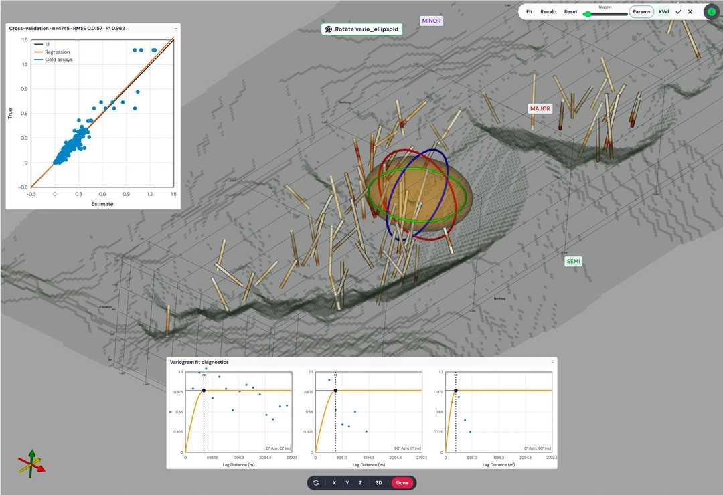This screenshot has height=495, width=723.
Task: Click the "90° Azm, 0° Incl" plot label
Action: [408, 448]
